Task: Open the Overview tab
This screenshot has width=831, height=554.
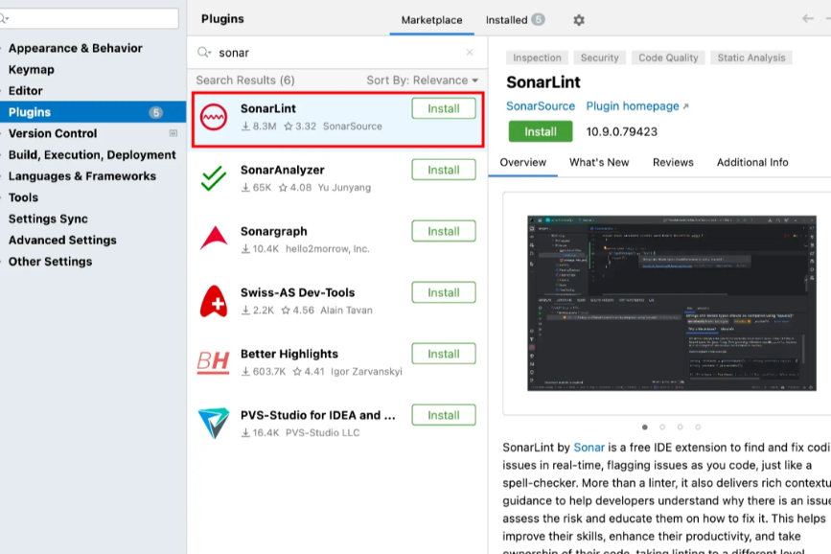Action: tap(522, 162)
